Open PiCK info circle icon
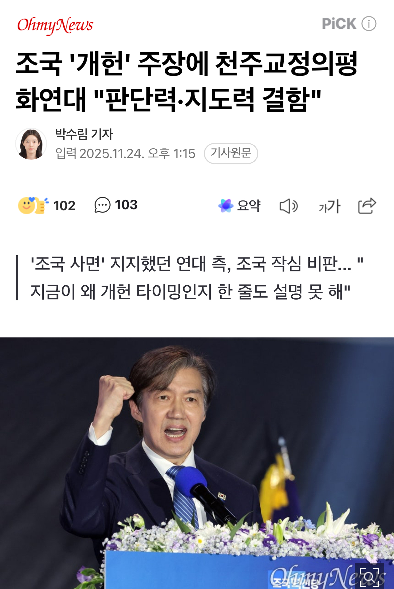Image resolution: width=394 pixels, height=589 pixels. click(369, 24)
